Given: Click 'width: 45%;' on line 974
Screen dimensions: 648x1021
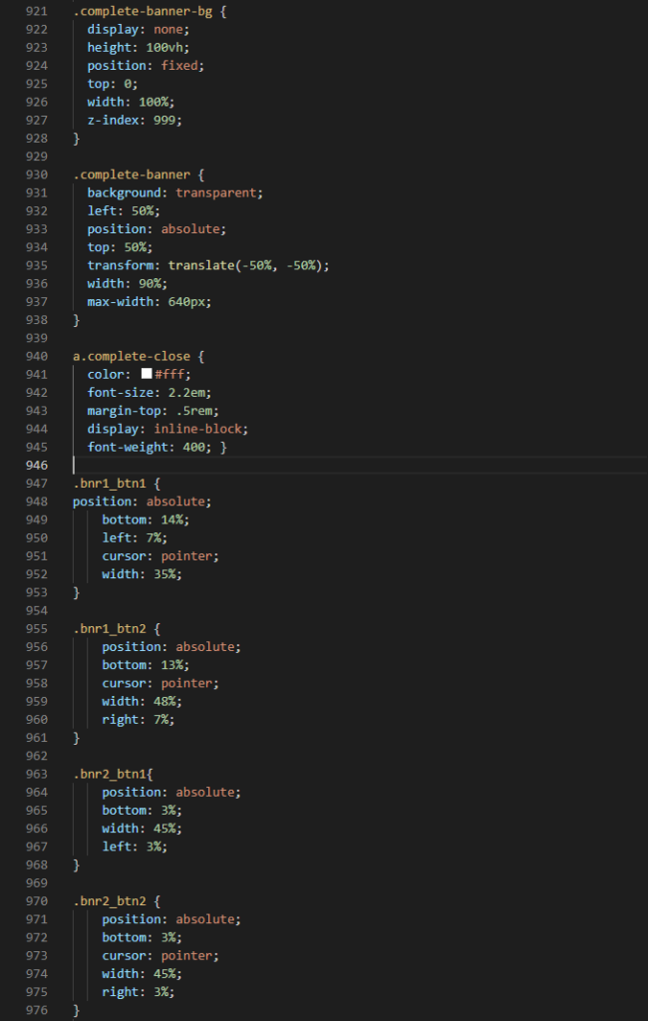Looking at the screenshot, I should (x=142, y=974).
